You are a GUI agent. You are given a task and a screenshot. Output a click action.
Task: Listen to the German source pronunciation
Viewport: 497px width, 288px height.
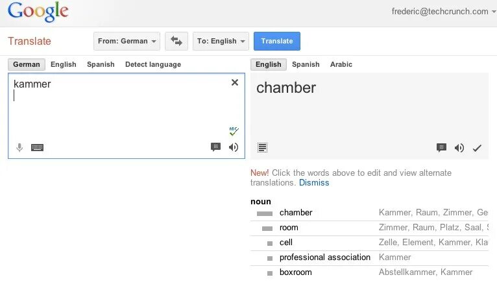[x=234, y=147]
